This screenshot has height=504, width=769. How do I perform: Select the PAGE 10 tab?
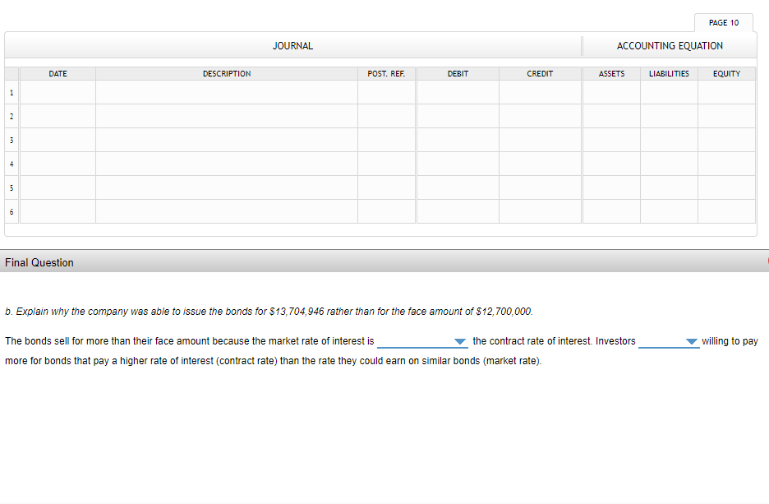click(723, 22)
